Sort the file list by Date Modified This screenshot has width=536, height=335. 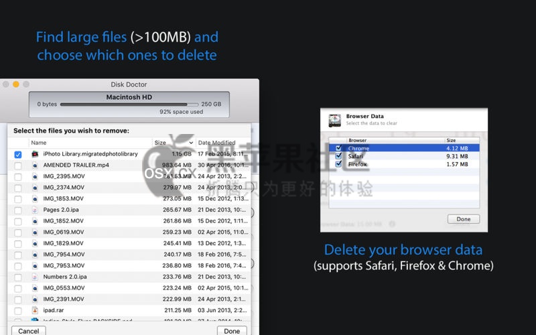[216, 143]
